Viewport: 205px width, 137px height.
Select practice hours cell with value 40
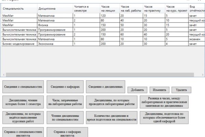[154, 35]
